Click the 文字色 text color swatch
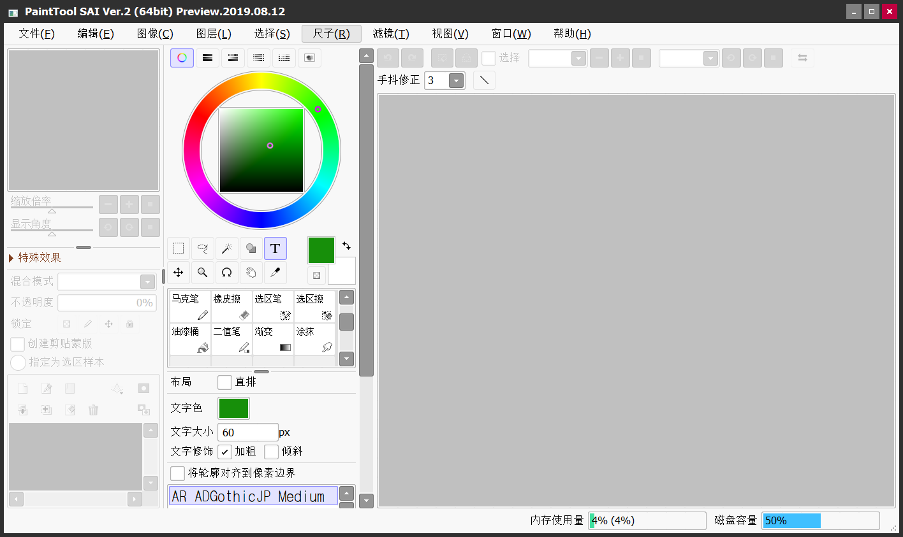 tap(233, 408)
